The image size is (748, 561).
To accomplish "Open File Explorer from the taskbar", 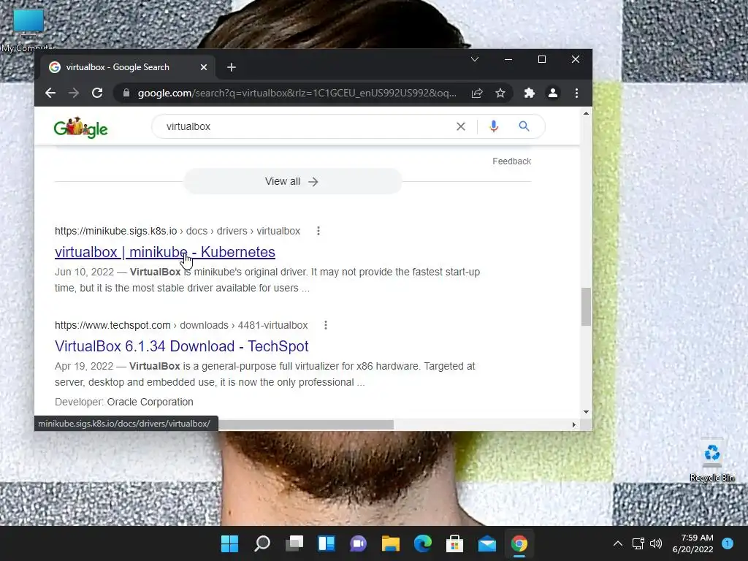I will pos(391,543).
